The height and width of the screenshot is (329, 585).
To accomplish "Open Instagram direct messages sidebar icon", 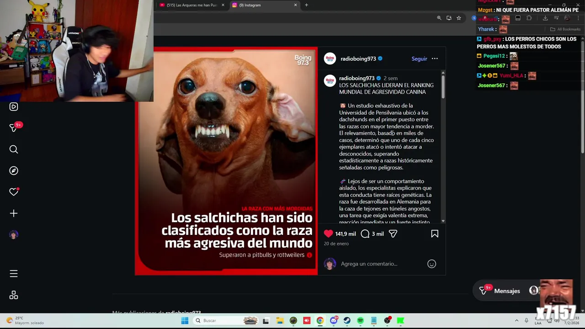I will point(14,128).
